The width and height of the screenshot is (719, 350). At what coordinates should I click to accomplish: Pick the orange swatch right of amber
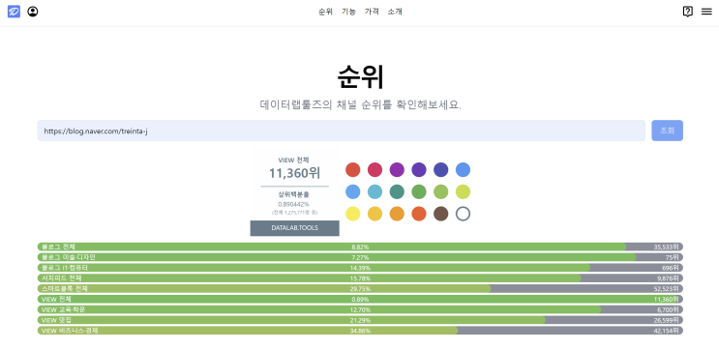pos(397,214)
